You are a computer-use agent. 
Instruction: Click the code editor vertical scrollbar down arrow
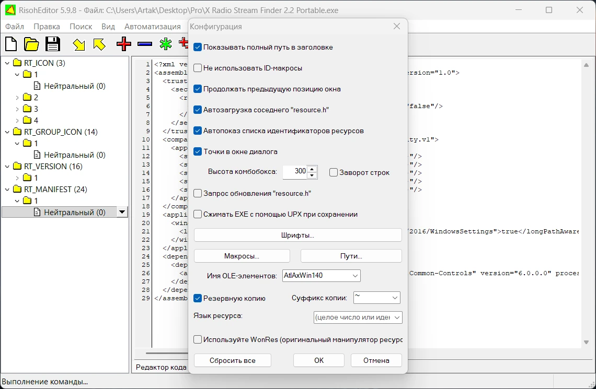pyautogui.click(x=586, y=343)
